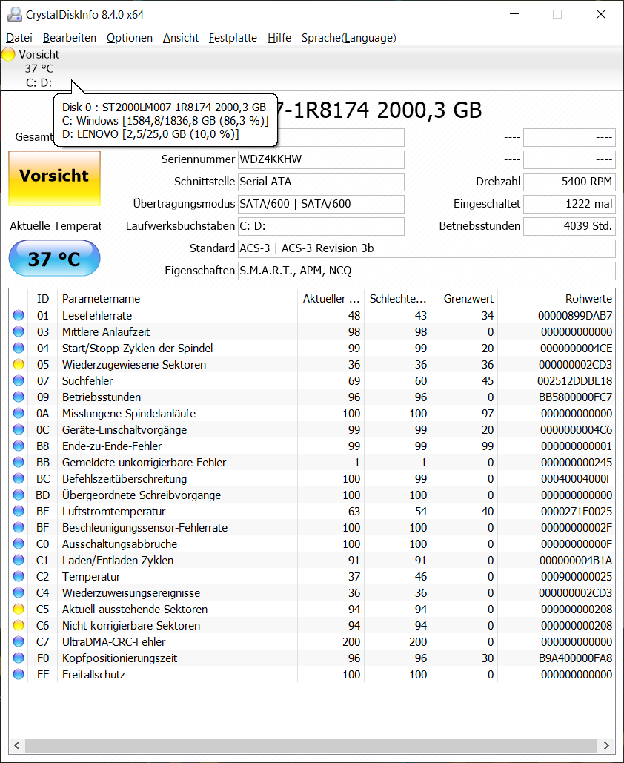624x763 pixels.
Task: Click status dot of Beschleunigungssensor-Fehlerrate row
Action: [19, 527]
